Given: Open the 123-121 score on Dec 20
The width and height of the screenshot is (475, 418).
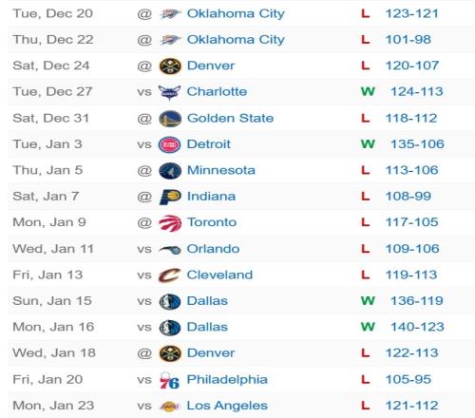Looking at the screenshot, I should click(411, 13).
